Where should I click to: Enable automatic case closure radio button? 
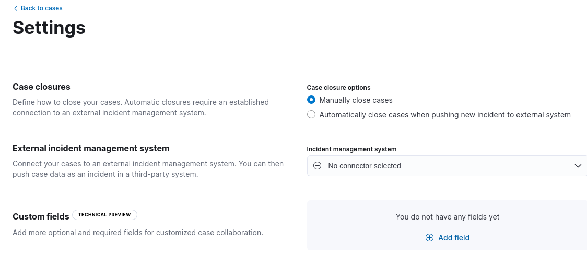click(x=311, y=115)
